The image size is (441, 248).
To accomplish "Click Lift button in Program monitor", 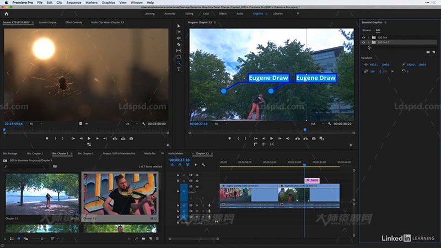I will pos(298,138).
